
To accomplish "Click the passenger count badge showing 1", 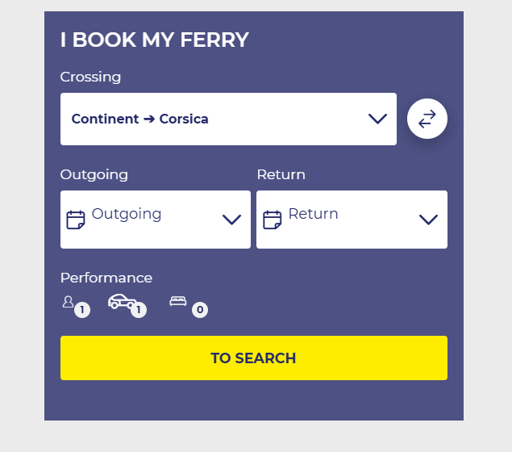I will click(82, 309).
